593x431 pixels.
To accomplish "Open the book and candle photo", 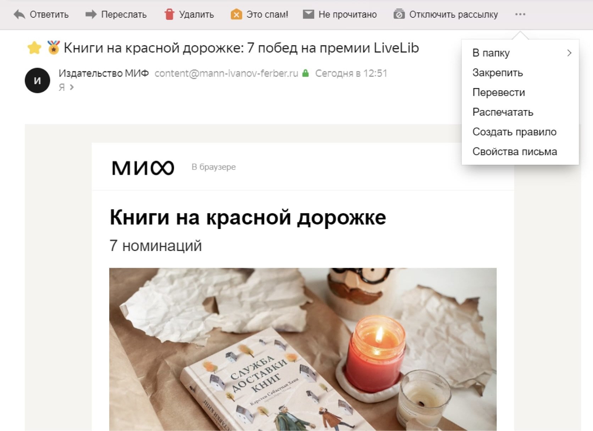I will click(303, 349).
